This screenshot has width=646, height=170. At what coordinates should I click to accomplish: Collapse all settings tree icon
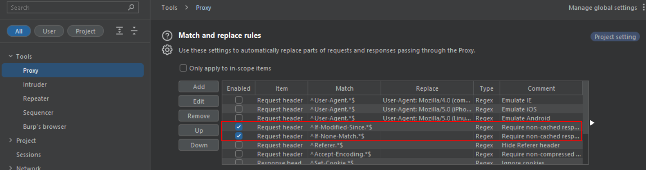coord(134,31)
